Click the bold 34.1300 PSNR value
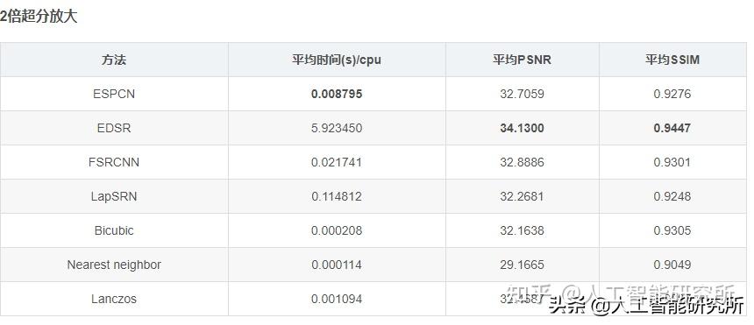Viewport: 754px width, 325px height. [x=523, y=129]
